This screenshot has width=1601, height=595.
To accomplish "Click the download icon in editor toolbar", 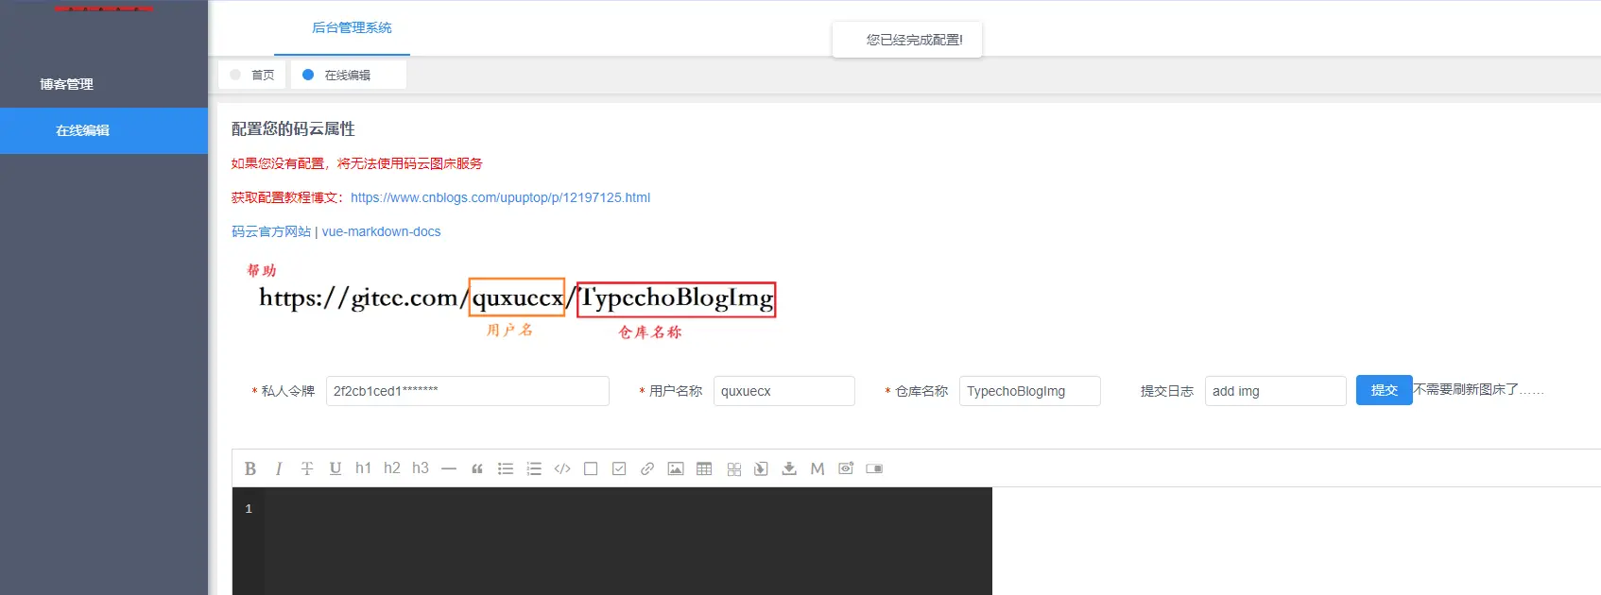I will [789, 468].
